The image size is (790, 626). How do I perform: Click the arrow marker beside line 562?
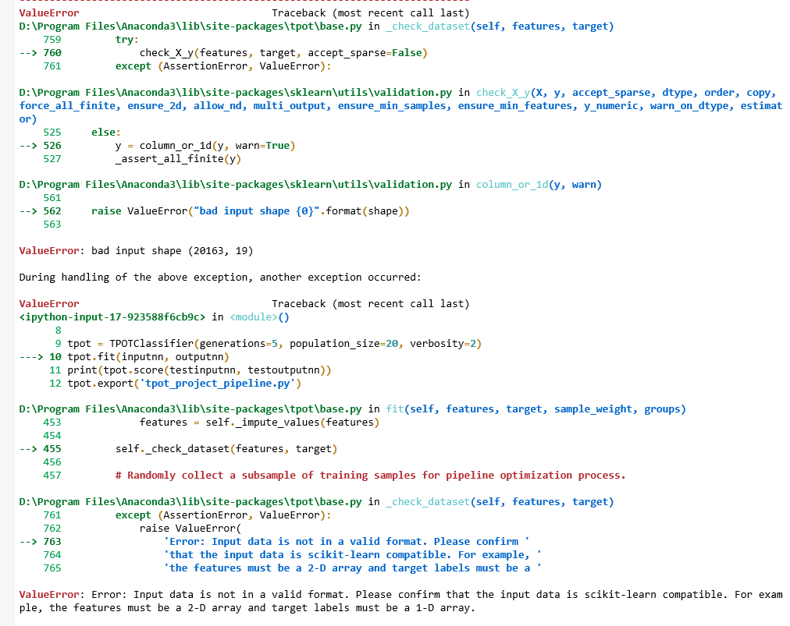pos(27,210)
